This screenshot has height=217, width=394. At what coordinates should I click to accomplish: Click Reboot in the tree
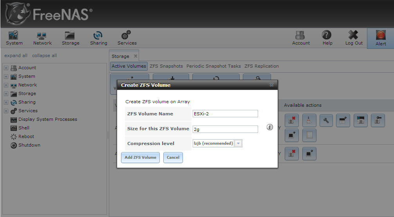(x=26, y=136)
